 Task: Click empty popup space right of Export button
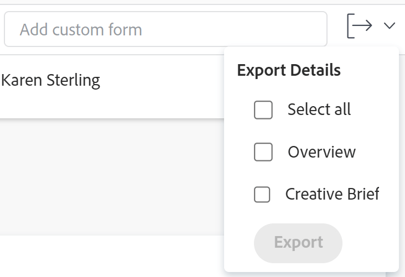(370, 243)
